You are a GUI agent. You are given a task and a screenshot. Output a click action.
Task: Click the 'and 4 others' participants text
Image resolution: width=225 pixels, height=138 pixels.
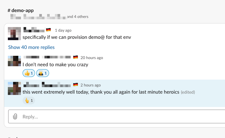pos(78,17)
